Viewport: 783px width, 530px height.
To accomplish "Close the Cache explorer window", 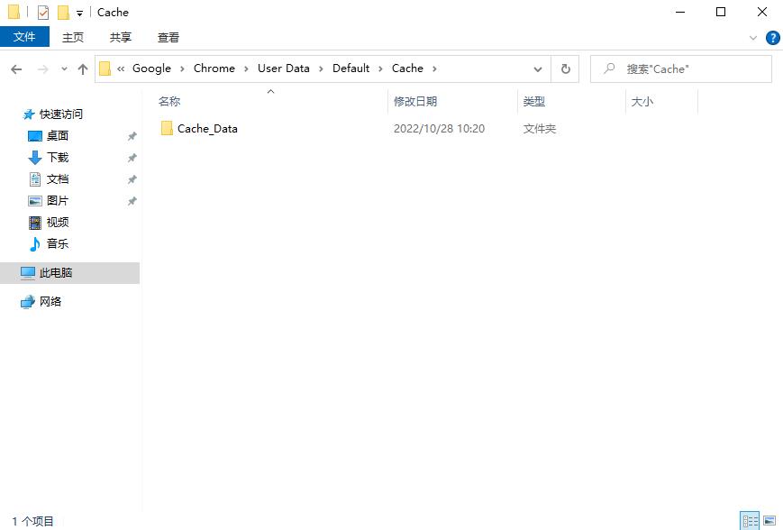I will coord(762,12).
